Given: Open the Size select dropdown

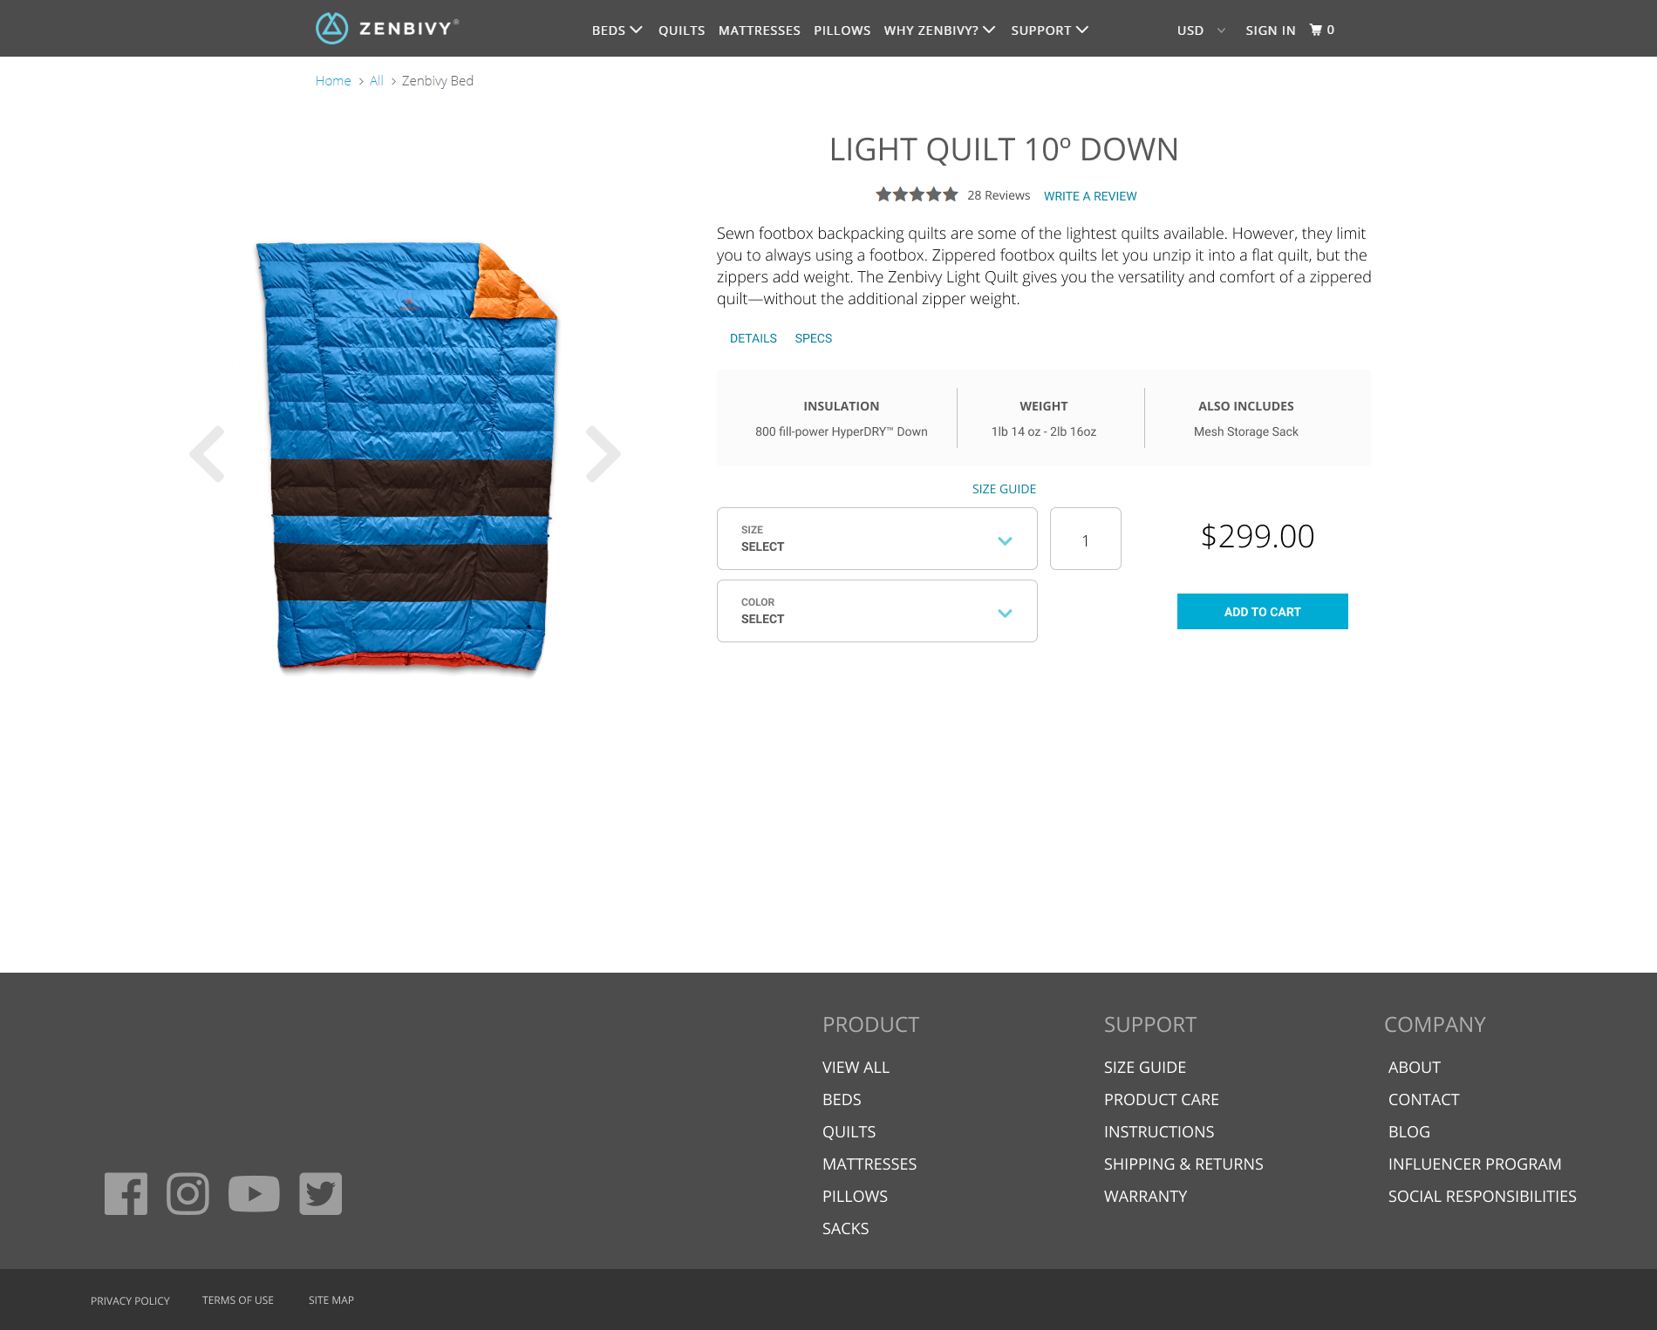Looking at the screenshot, I should (x=877, y=539).
